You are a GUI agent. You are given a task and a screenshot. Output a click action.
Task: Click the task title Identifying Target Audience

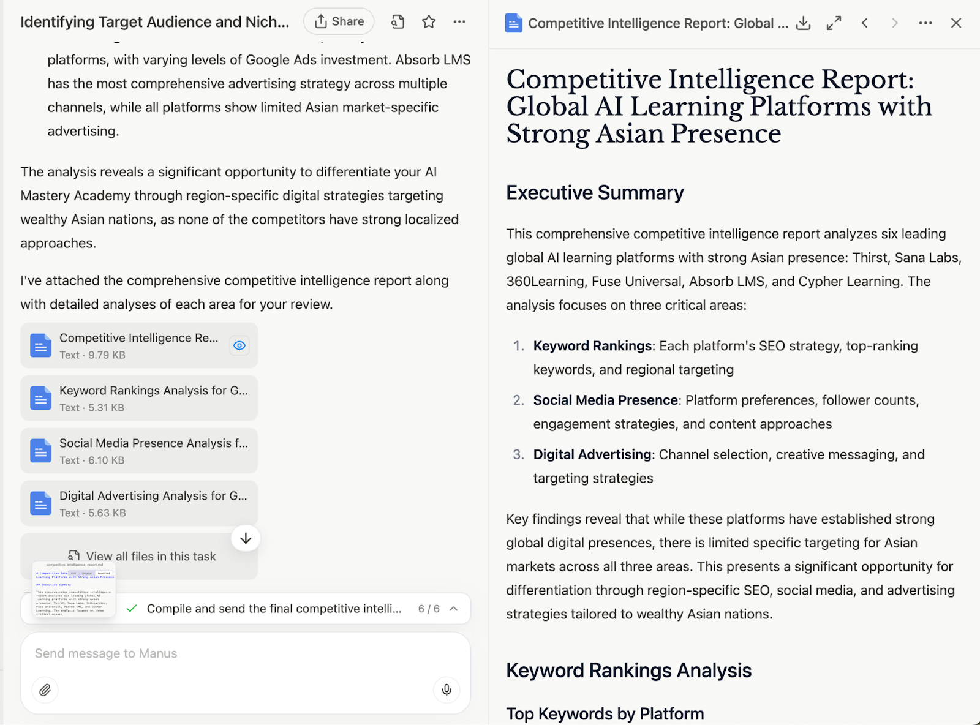point(155,22)
